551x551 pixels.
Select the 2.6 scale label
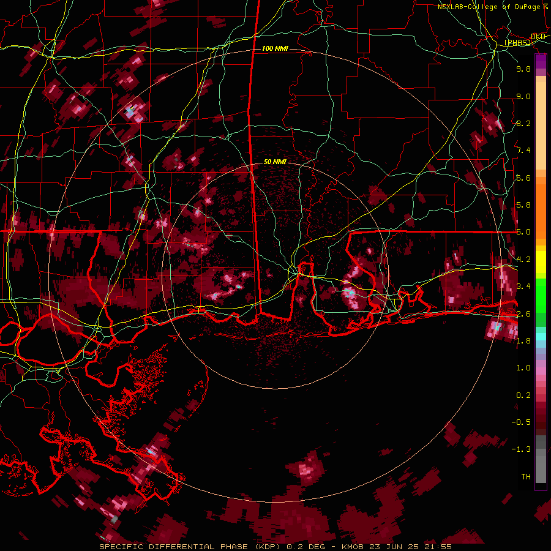[x=523, y=313]
